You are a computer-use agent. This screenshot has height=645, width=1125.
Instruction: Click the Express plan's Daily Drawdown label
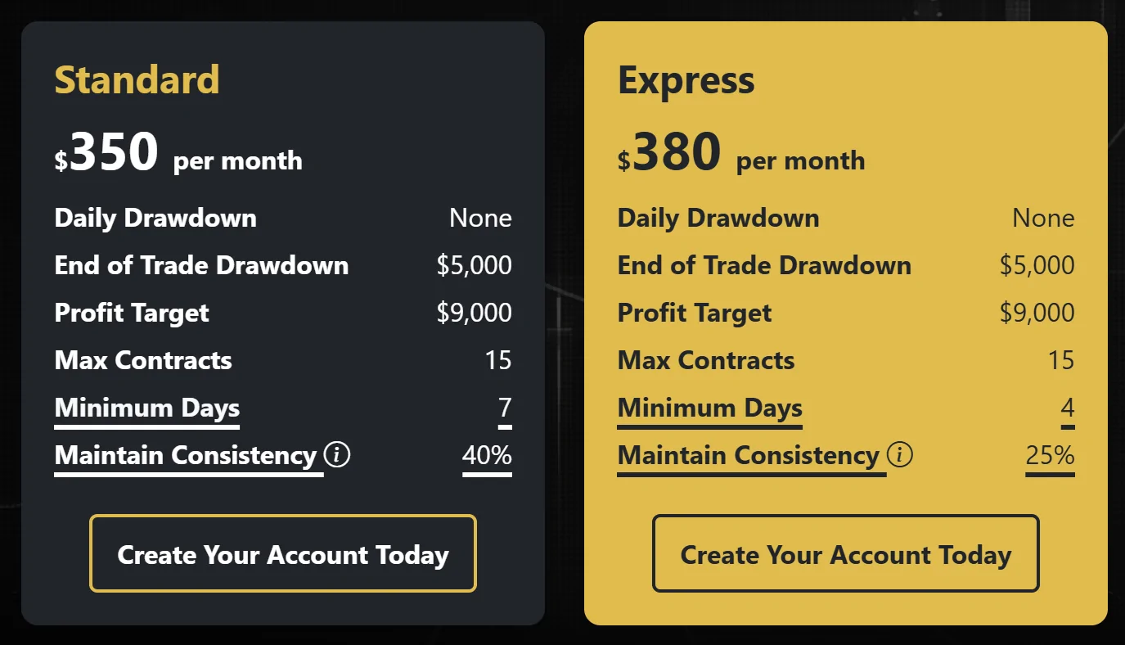(718, 218)
